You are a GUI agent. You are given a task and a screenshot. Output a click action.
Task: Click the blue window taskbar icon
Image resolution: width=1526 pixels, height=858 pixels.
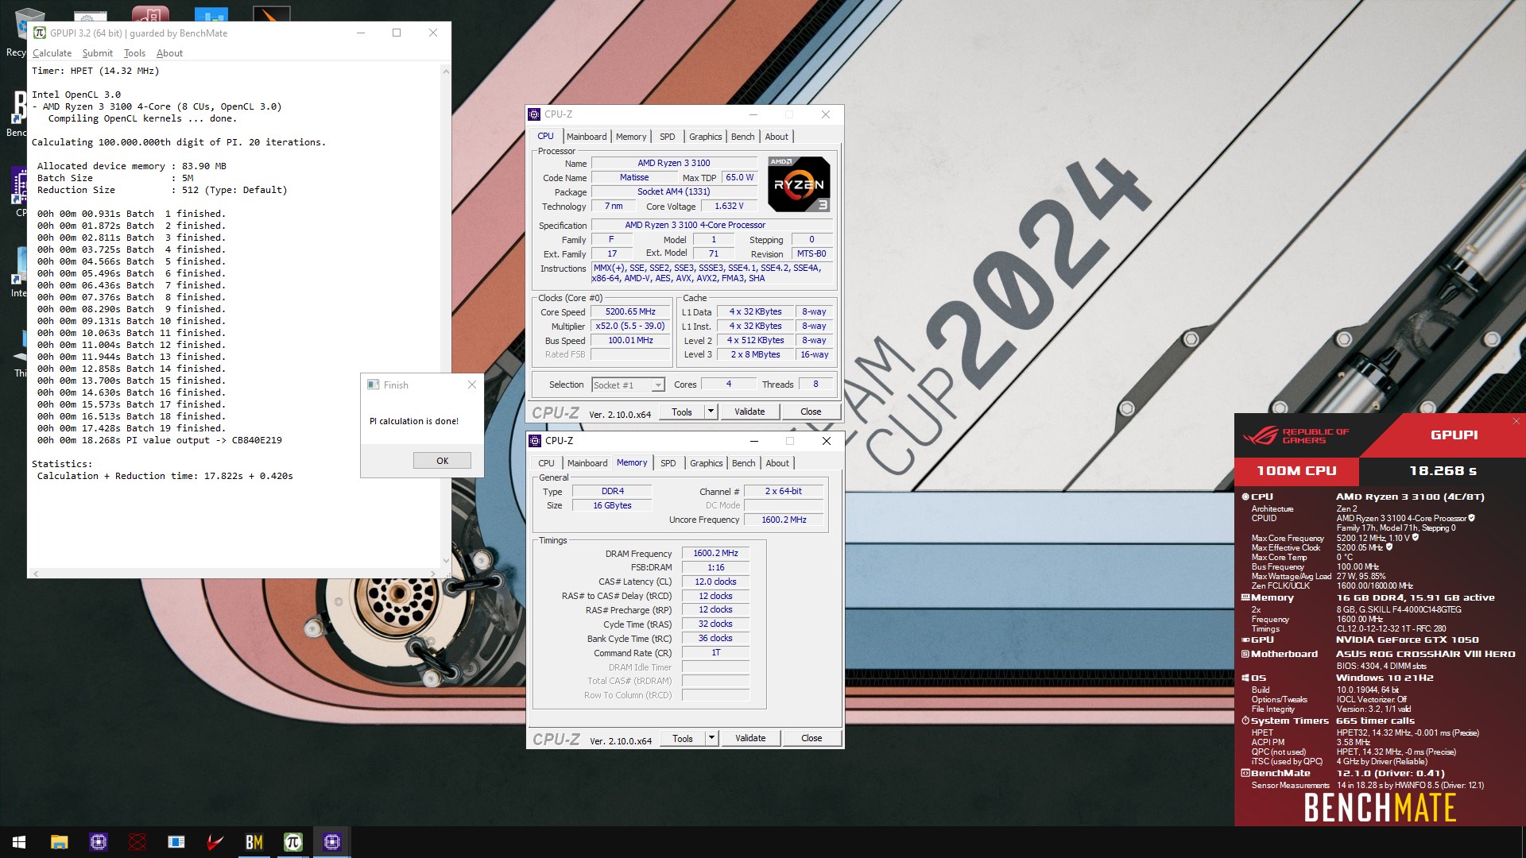click(176, 842)
